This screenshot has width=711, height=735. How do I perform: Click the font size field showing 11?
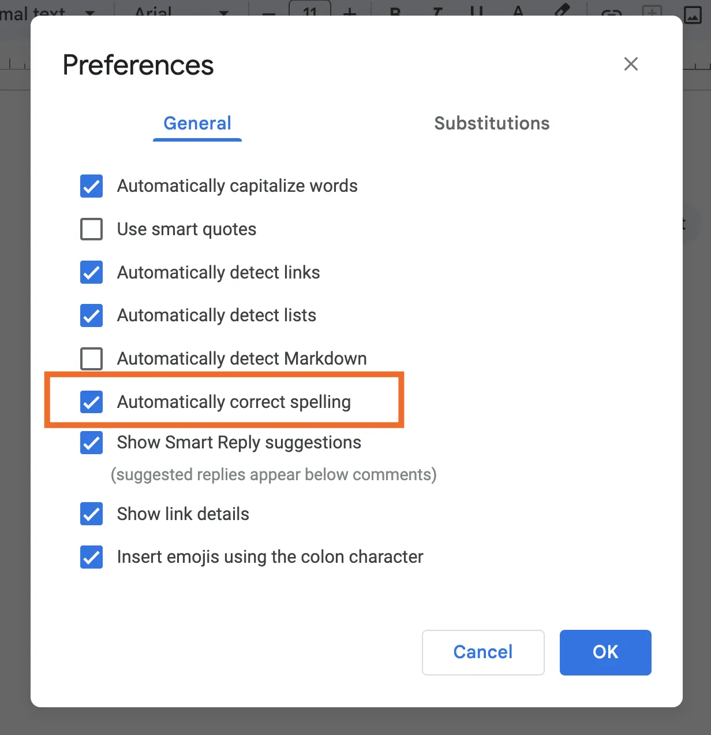(x=310, y=10)
